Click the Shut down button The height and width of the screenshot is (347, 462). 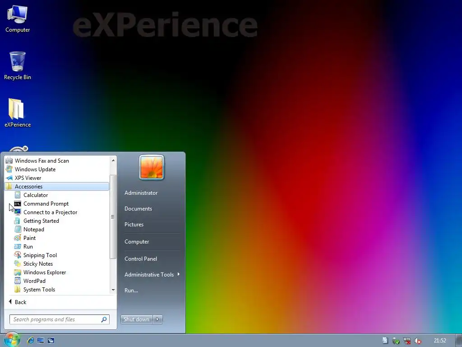pyautogui.click(x=136, y=319)
